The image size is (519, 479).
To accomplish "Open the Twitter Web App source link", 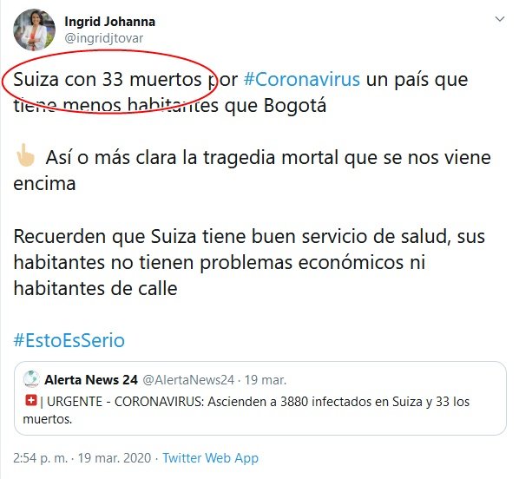I will click(x=210, y=458).
